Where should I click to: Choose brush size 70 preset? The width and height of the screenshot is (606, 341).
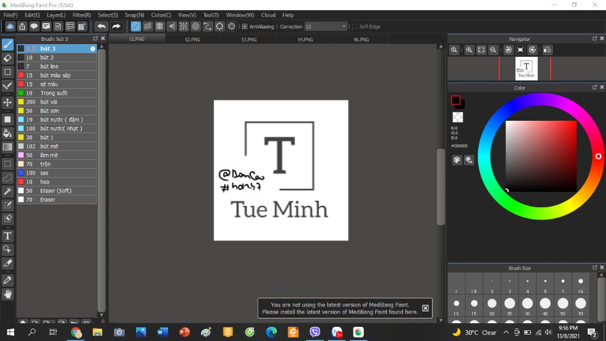click(x=581, y=307)
